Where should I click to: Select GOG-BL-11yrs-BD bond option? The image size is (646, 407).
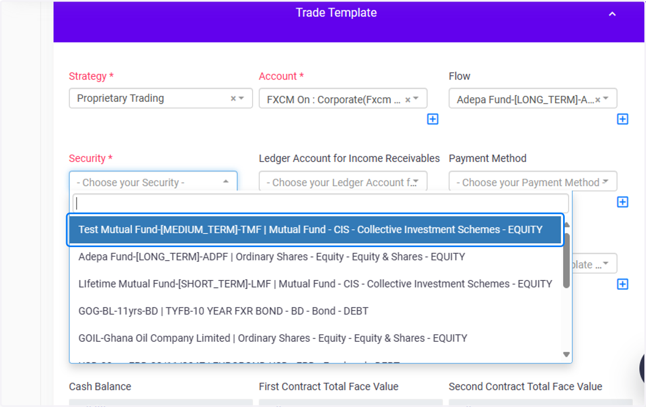(315, 311)
